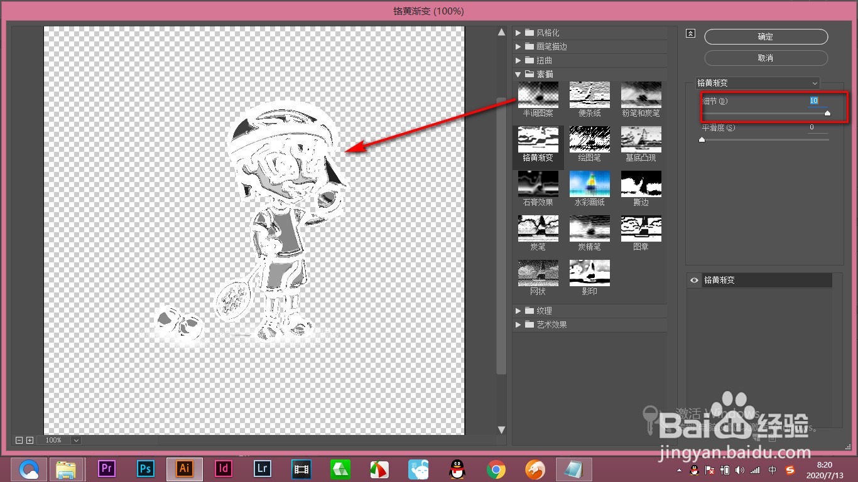Screen dimensions: 858x482
Task: Click the 细节 slider handle
Action: click(x=827, y=113)
